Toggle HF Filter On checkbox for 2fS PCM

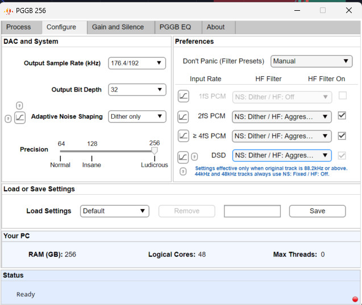(x=342, y=116)
